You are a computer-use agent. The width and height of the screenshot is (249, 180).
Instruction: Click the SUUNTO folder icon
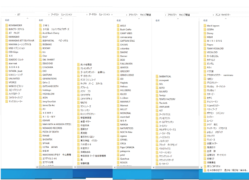pyautogui.click(x=157, y=92)
